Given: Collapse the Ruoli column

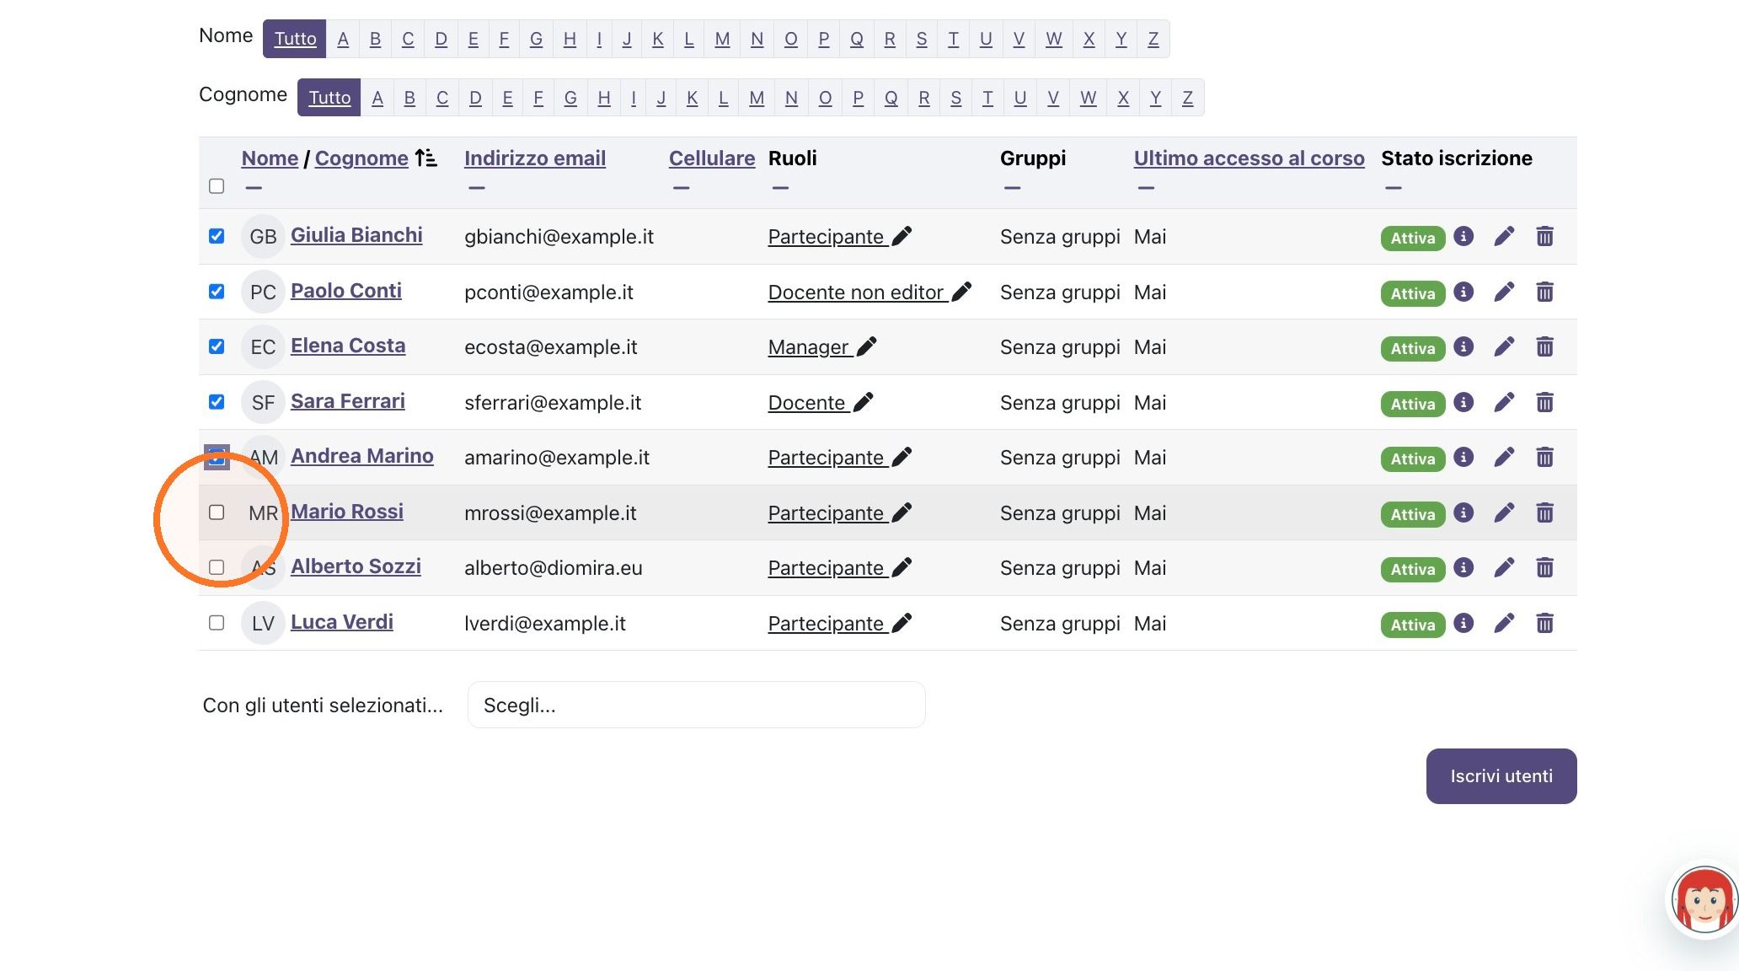Looking at the screenshot, I should point(780,187).
